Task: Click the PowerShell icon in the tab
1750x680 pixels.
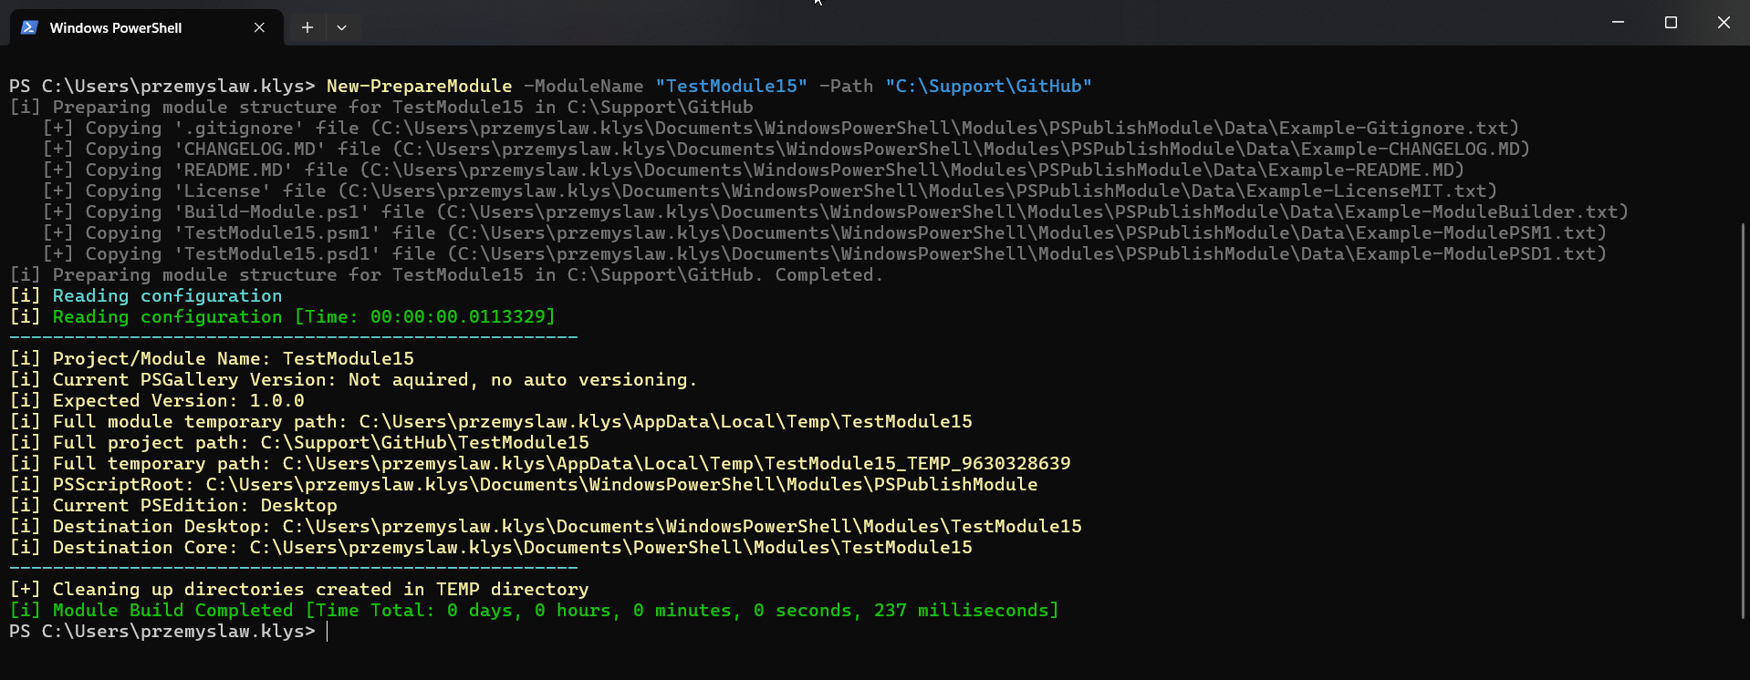Action: 29,27
